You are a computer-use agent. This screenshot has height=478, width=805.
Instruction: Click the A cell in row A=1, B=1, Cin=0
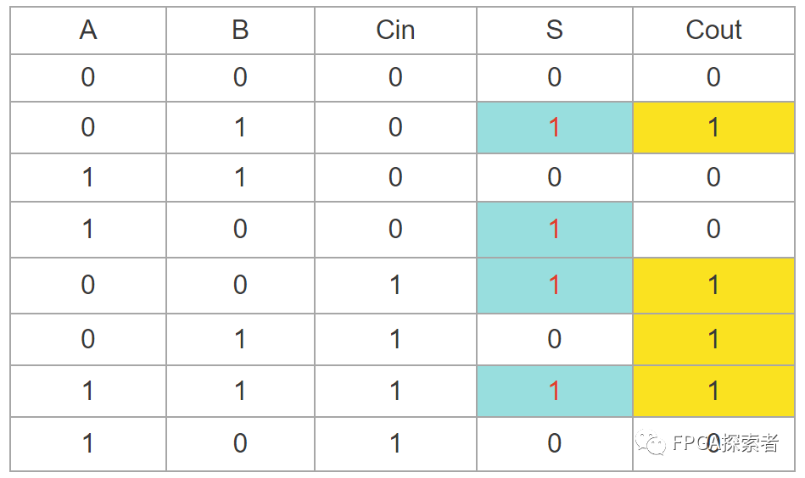(x=88, y=177)
